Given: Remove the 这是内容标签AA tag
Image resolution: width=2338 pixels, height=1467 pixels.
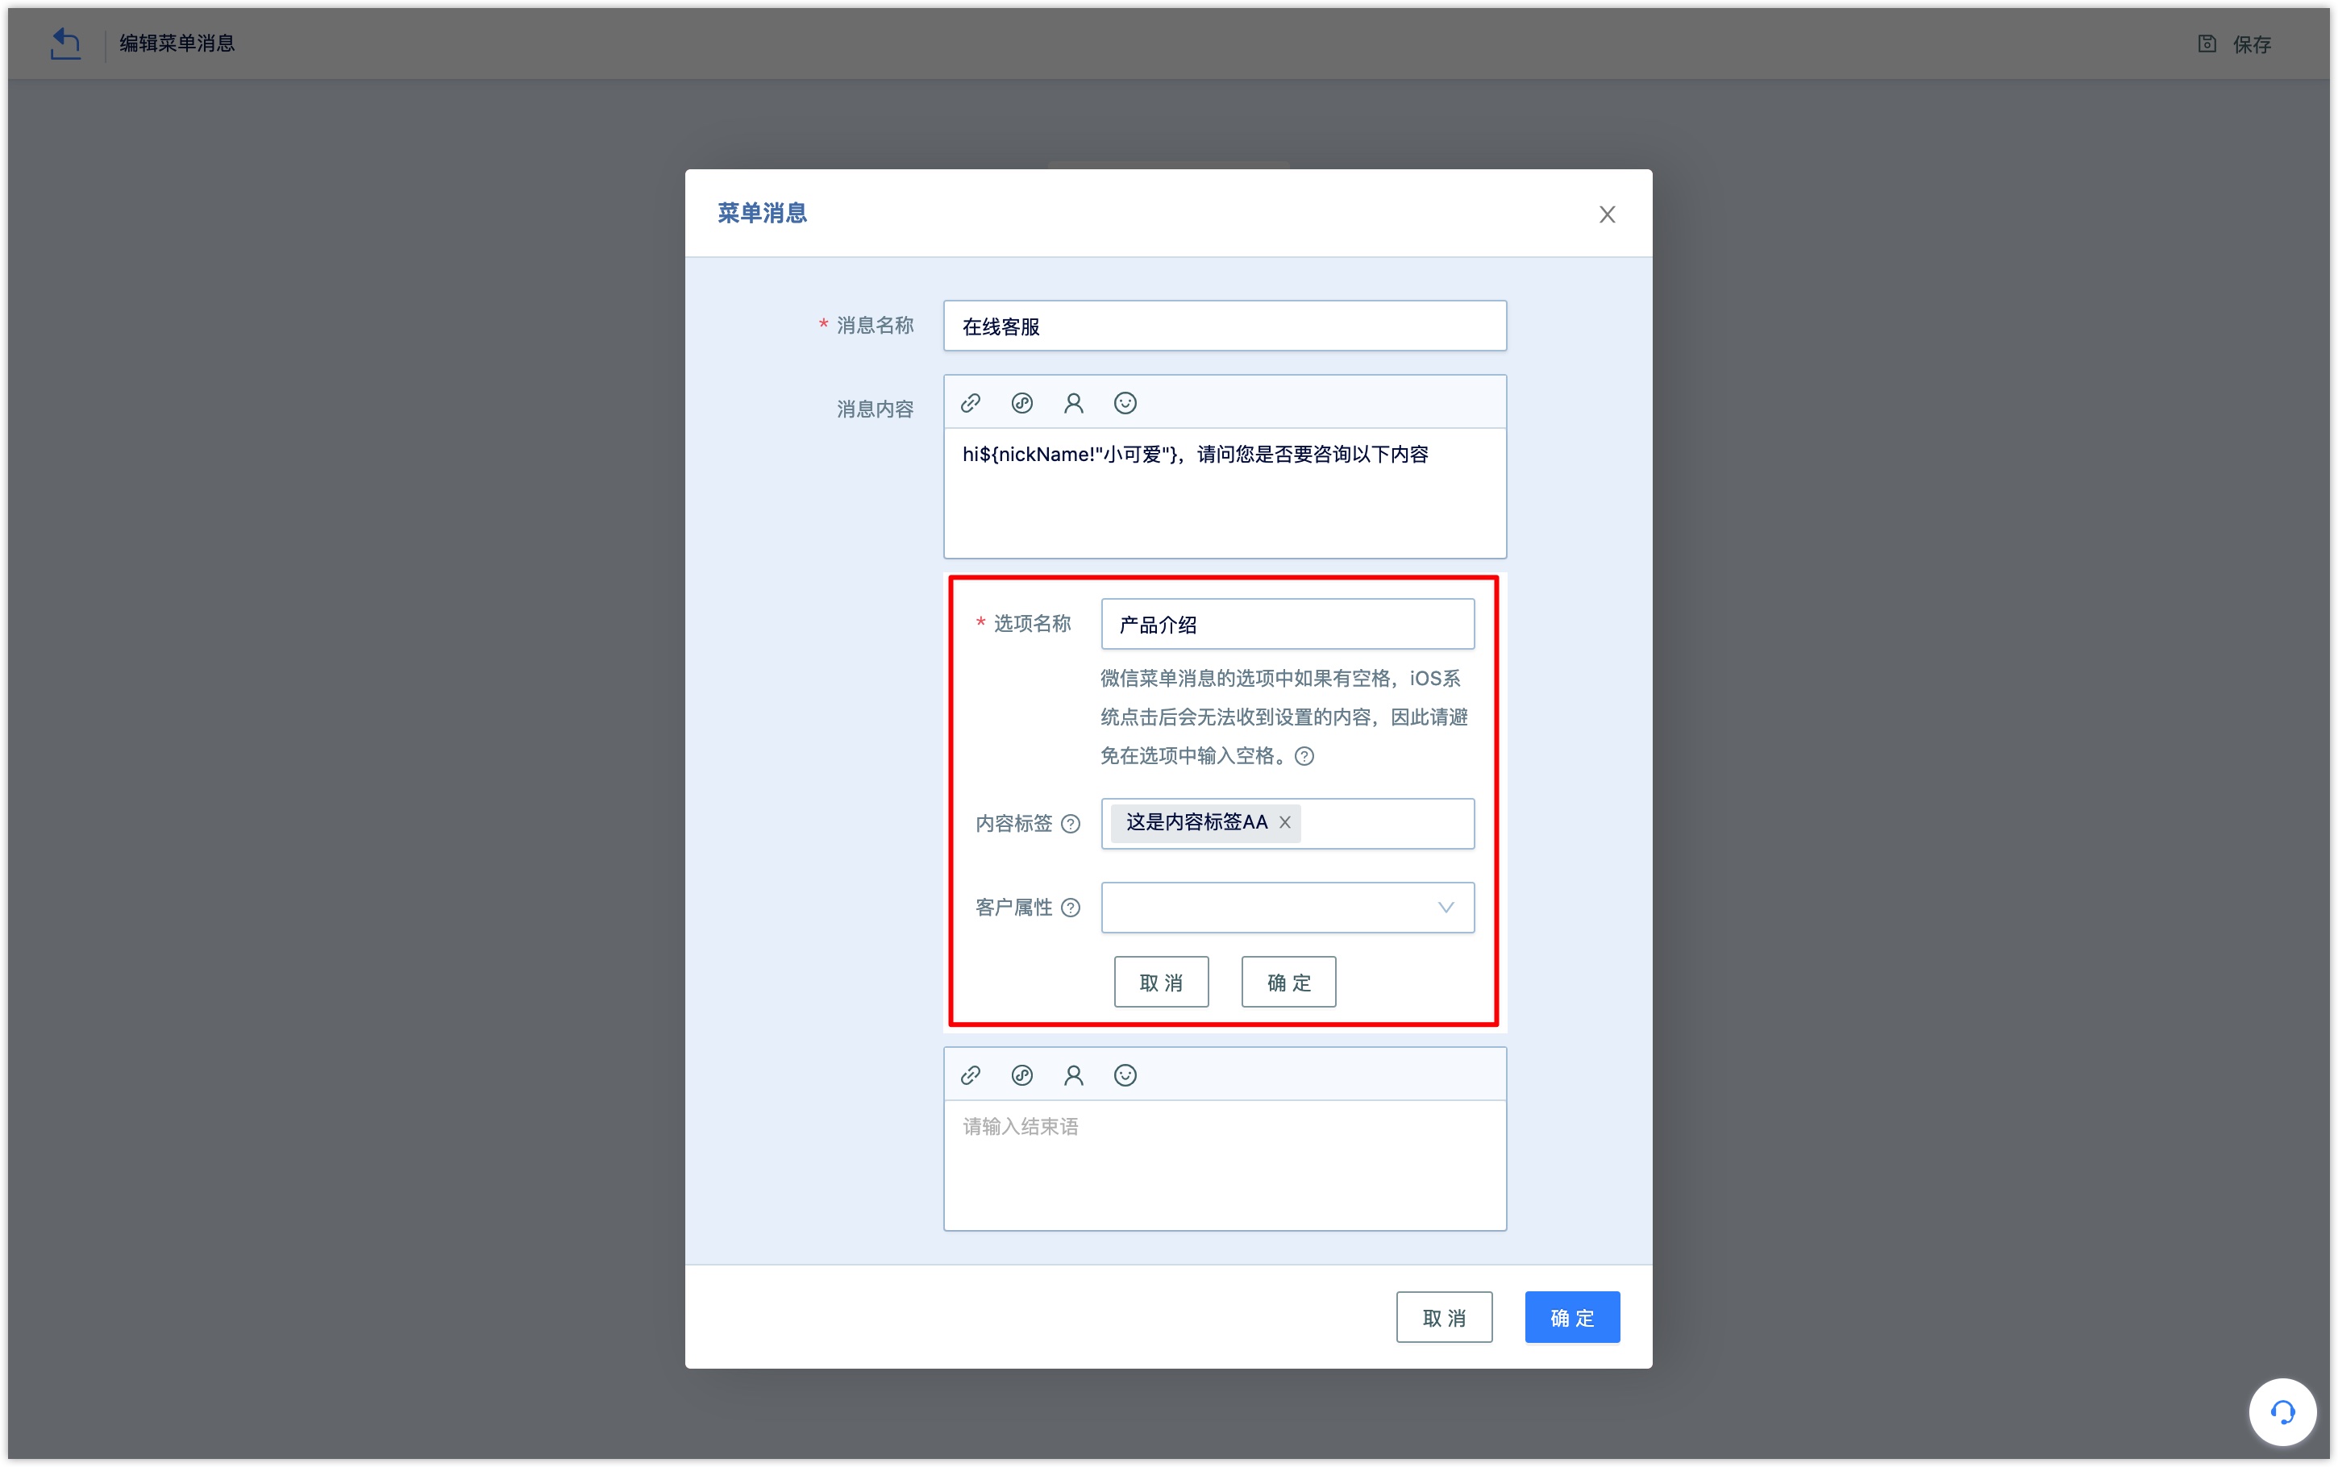Looking at the screenshot, I should [x=1284, y=822].
